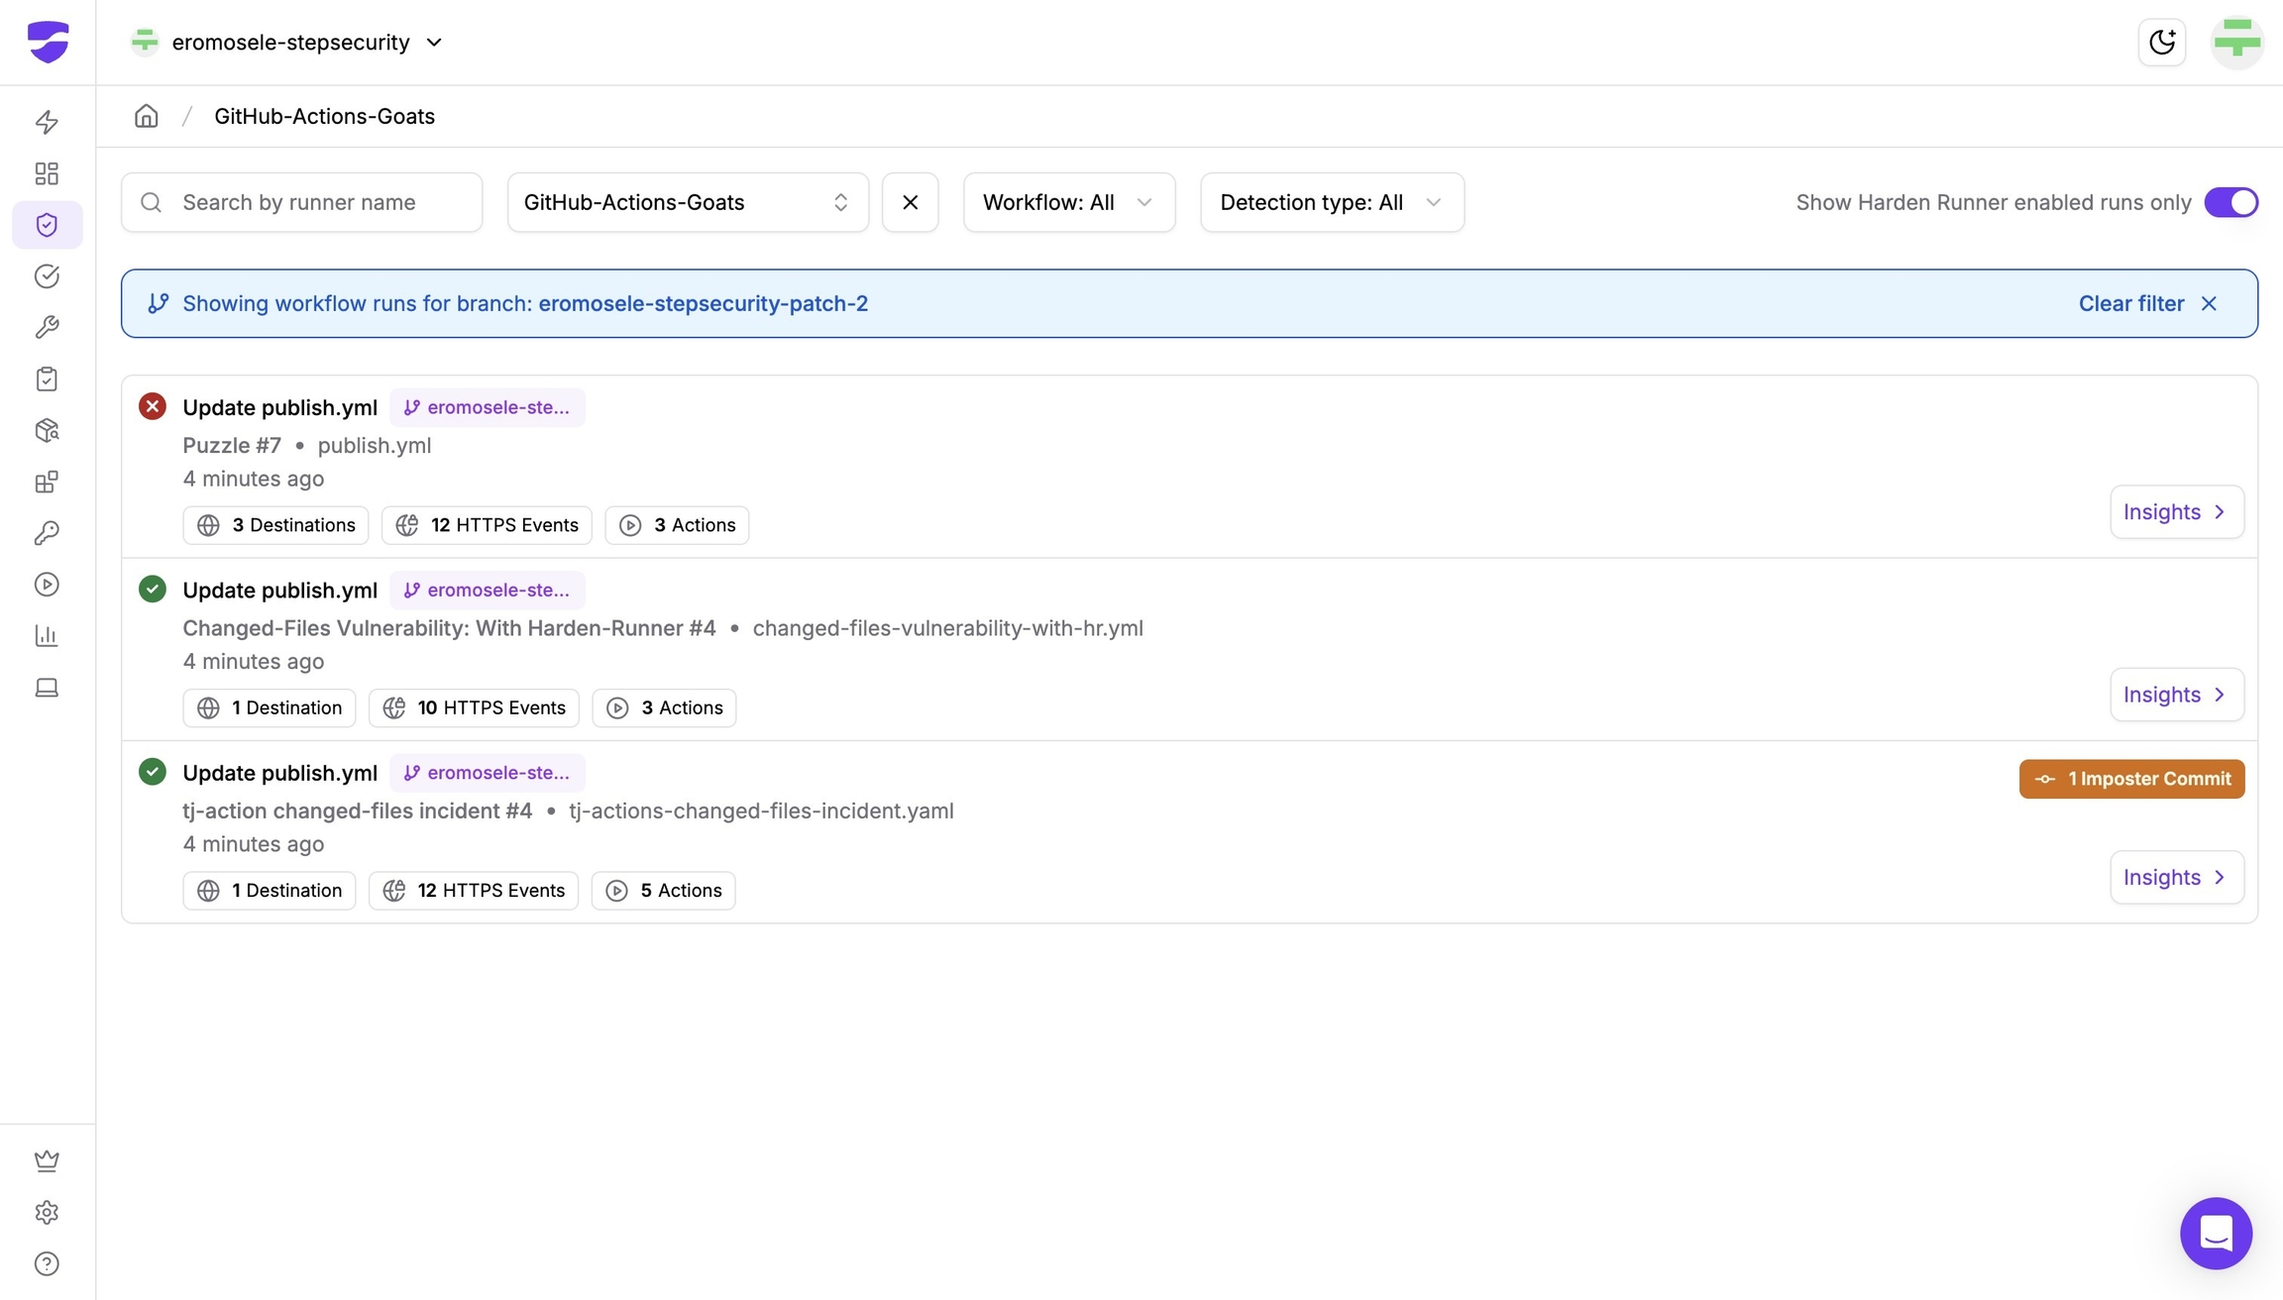Click the Search by runner name field
Viewport: 2283px width, 1300px height.
click(x=302, y=202)
